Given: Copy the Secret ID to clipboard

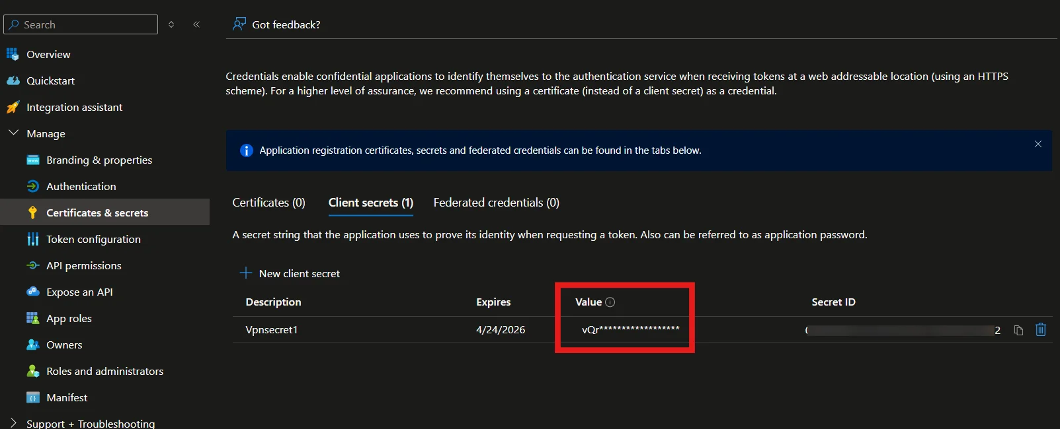Looking at the screenshot, I should 1018,330.
